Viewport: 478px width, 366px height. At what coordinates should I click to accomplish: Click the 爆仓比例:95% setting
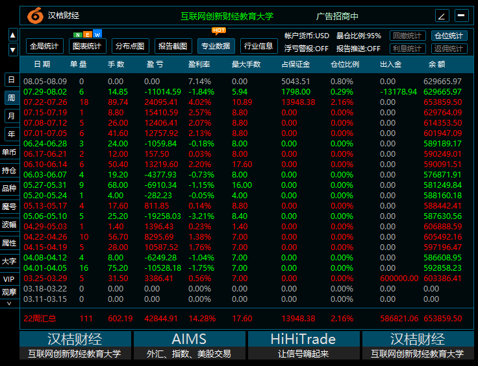(359, 36)
